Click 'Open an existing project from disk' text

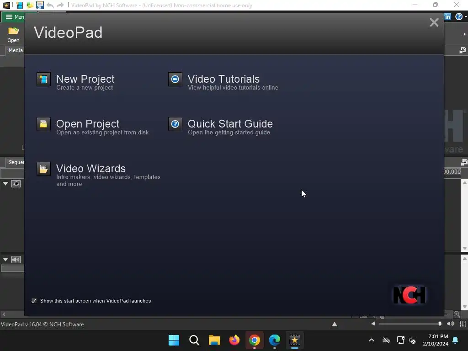(x=103, y=133)
